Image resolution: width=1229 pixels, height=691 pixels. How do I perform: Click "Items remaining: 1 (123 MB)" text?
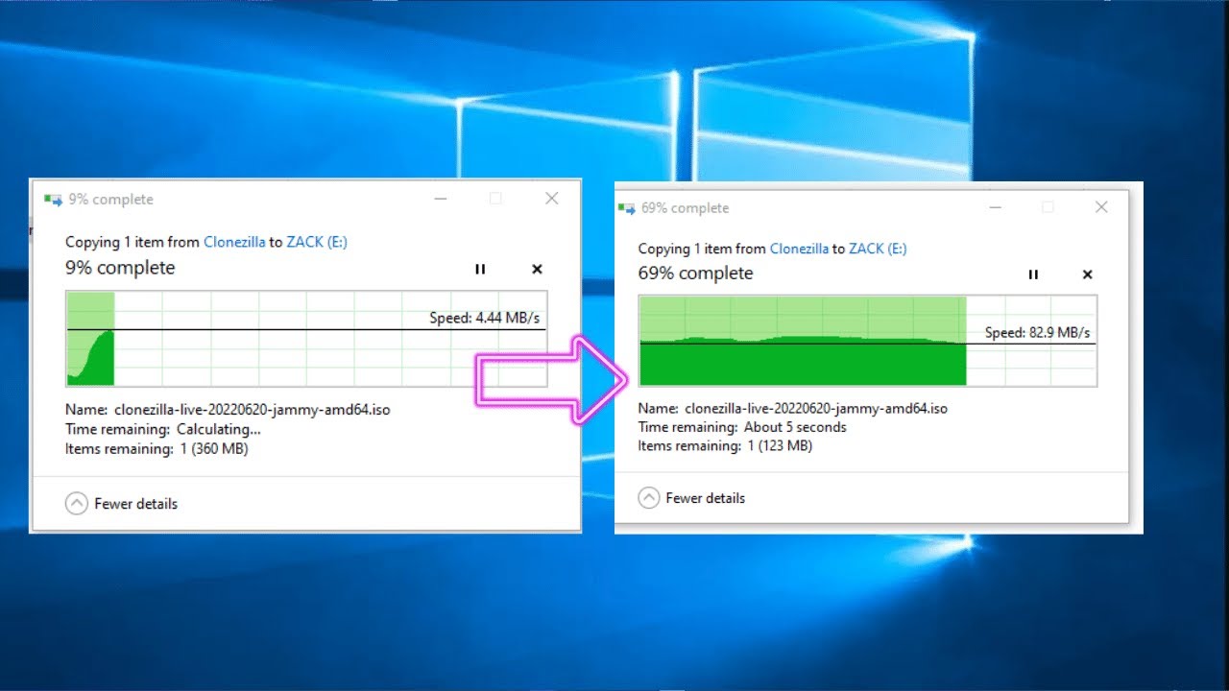click(x=725, y=445)
